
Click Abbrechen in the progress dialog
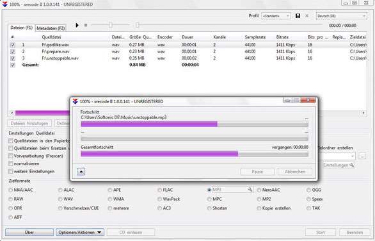point(295,172)
